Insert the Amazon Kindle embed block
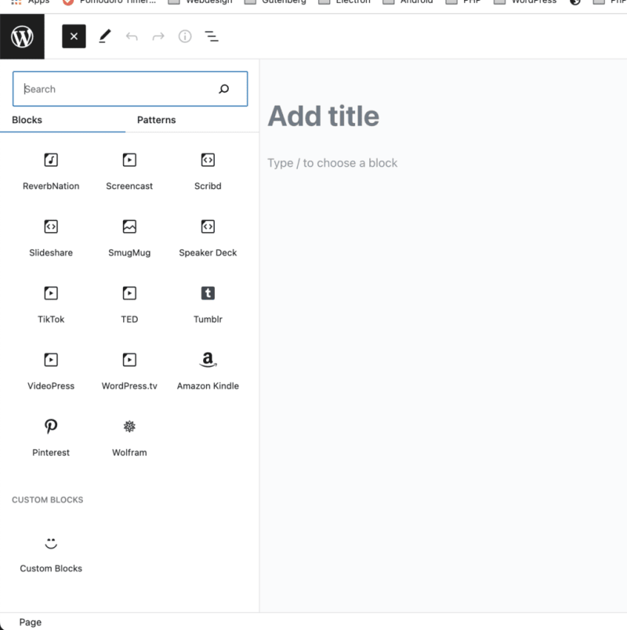Image resolution: width=627 pixels, height=630 pixels. click(x=208, y=371)
